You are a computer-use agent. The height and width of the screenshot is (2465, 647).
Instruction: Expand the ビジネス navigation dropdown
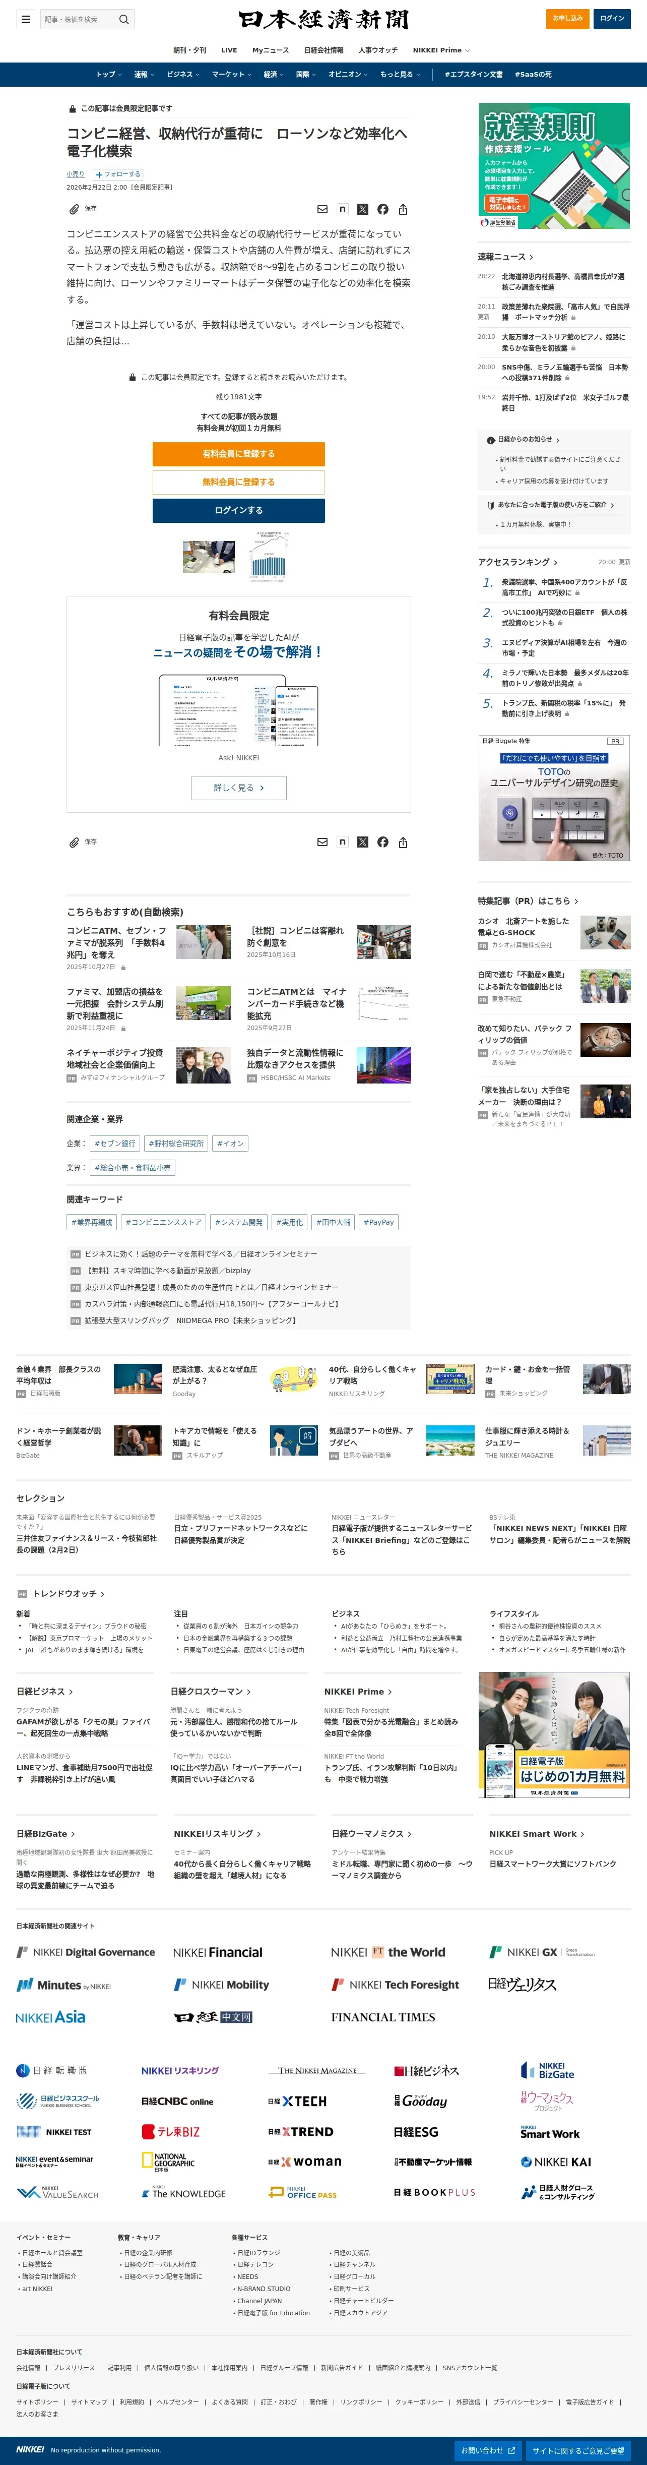(182, 75)
